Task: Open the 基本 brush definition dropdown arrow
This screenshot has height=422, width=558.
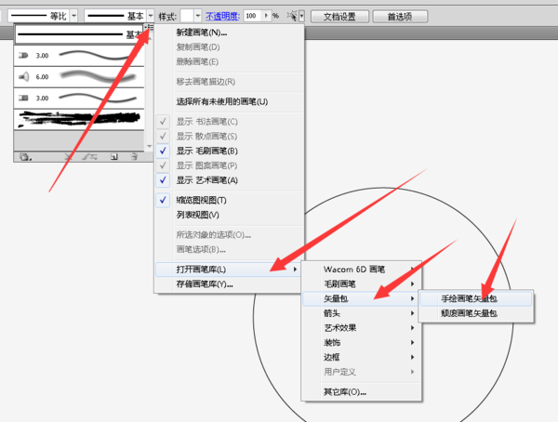Action: 151,16
